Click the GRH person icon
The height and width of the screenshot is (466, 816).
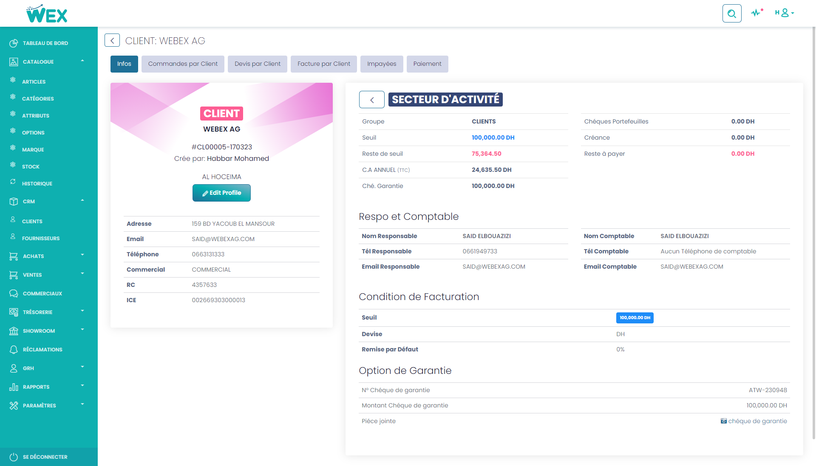[14, 368]
